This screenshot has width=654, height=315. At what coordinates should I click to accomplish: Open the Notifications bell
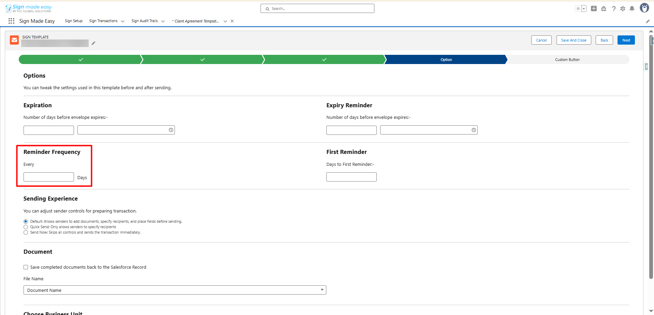[632, 9]
